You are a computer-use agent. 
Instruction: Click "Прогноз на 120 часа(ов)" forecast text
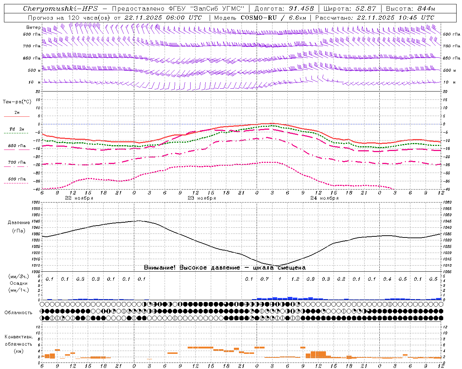[x=69, y=18]
